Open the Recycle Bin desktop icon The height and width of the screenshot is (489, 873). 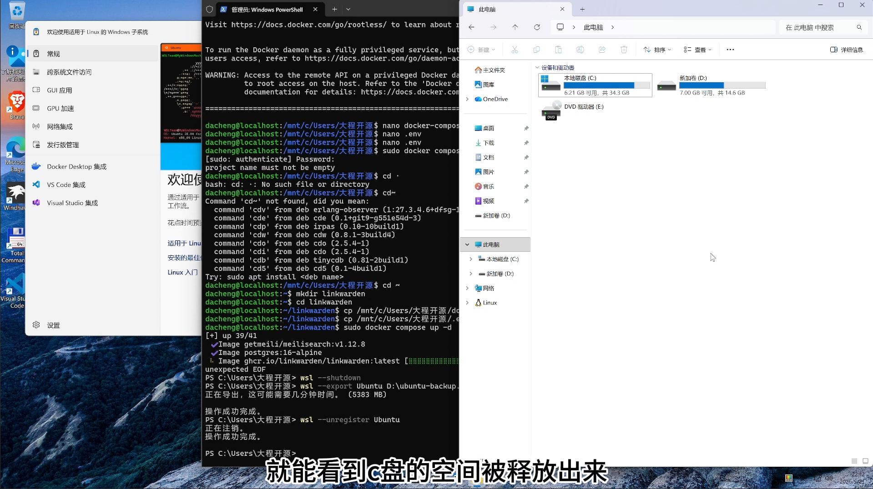[x=16, y=15]
